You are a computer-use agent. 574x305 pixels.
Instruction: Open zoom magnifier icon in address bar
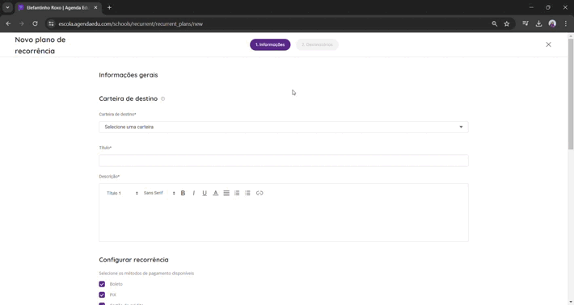(x=495, y=23)
